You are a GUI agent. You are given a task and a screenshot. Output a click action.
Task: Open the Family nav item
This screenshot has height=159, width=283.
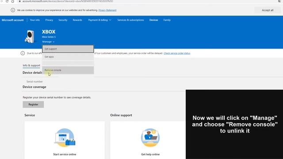[x=167, y=20]
